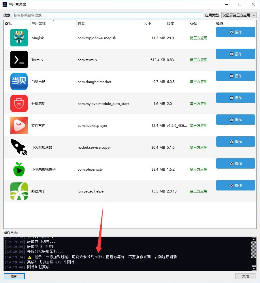Image resolution: width=260 pixels, height=283 pixels.
Task: Click the 野草助手 app name
Action: 38,191
